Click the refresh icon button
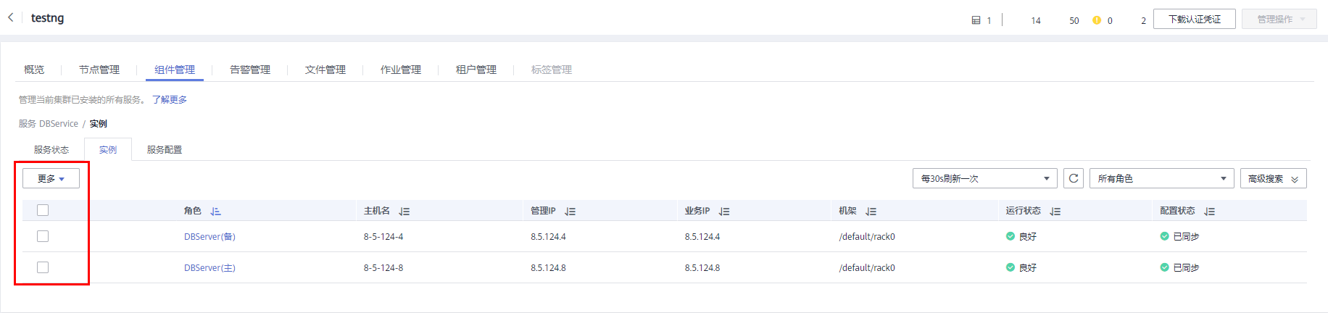 click(x=1074, y=178)
